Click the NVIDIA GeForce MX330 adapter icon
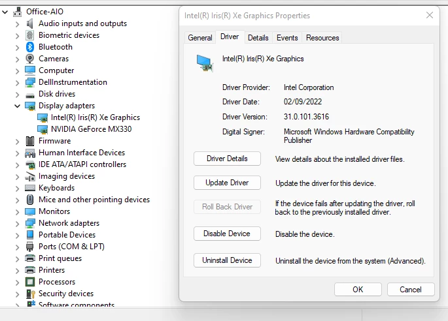448x321 pixels. (43, 129)
